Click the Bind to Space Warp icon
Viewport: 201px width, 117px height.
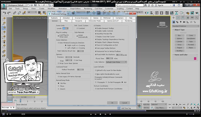[x=24, y=13]
